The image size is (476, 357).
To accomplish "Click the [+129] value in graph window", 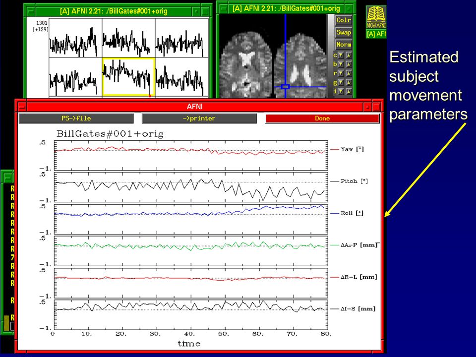I will point(41,29).
